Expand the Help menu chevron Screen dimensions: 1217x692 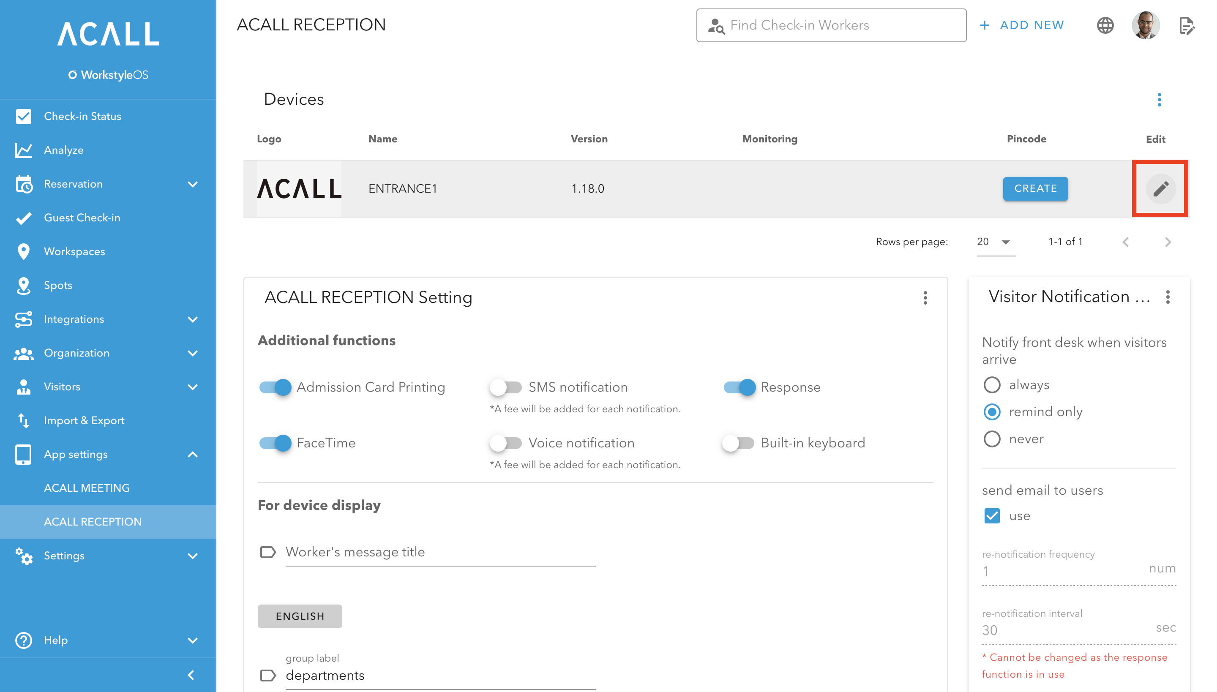click(193, 640)
